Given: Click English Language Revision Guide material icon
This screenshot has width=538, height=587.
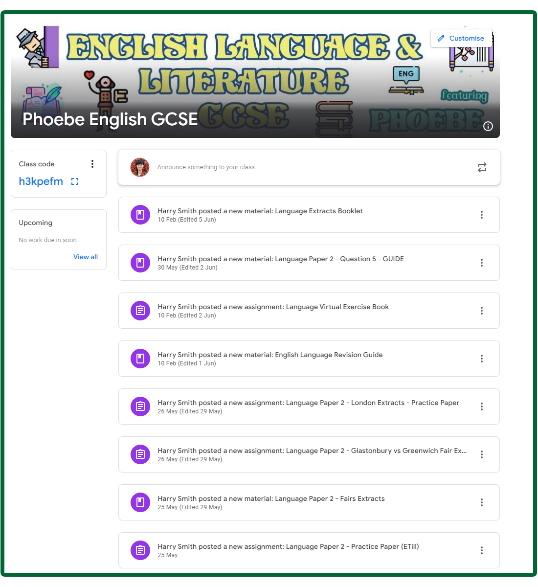Looking at the screenshot, I should [x=140, y=359].
